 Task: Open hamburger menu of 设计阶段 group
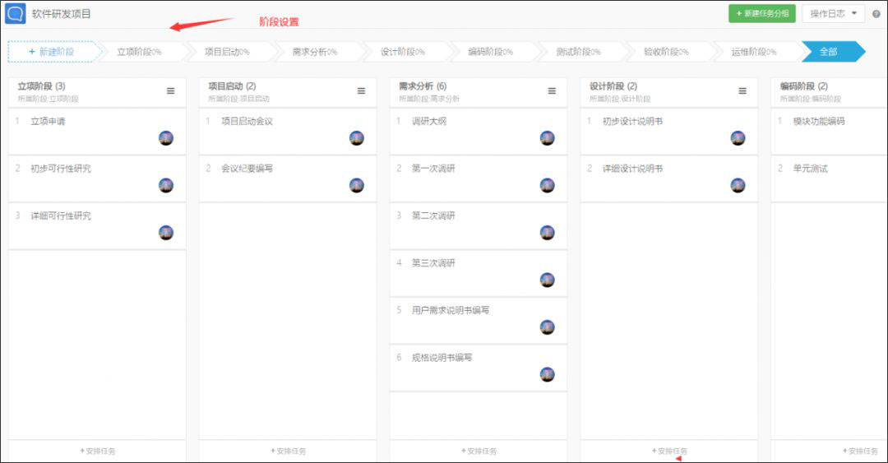tap(742, 91)
